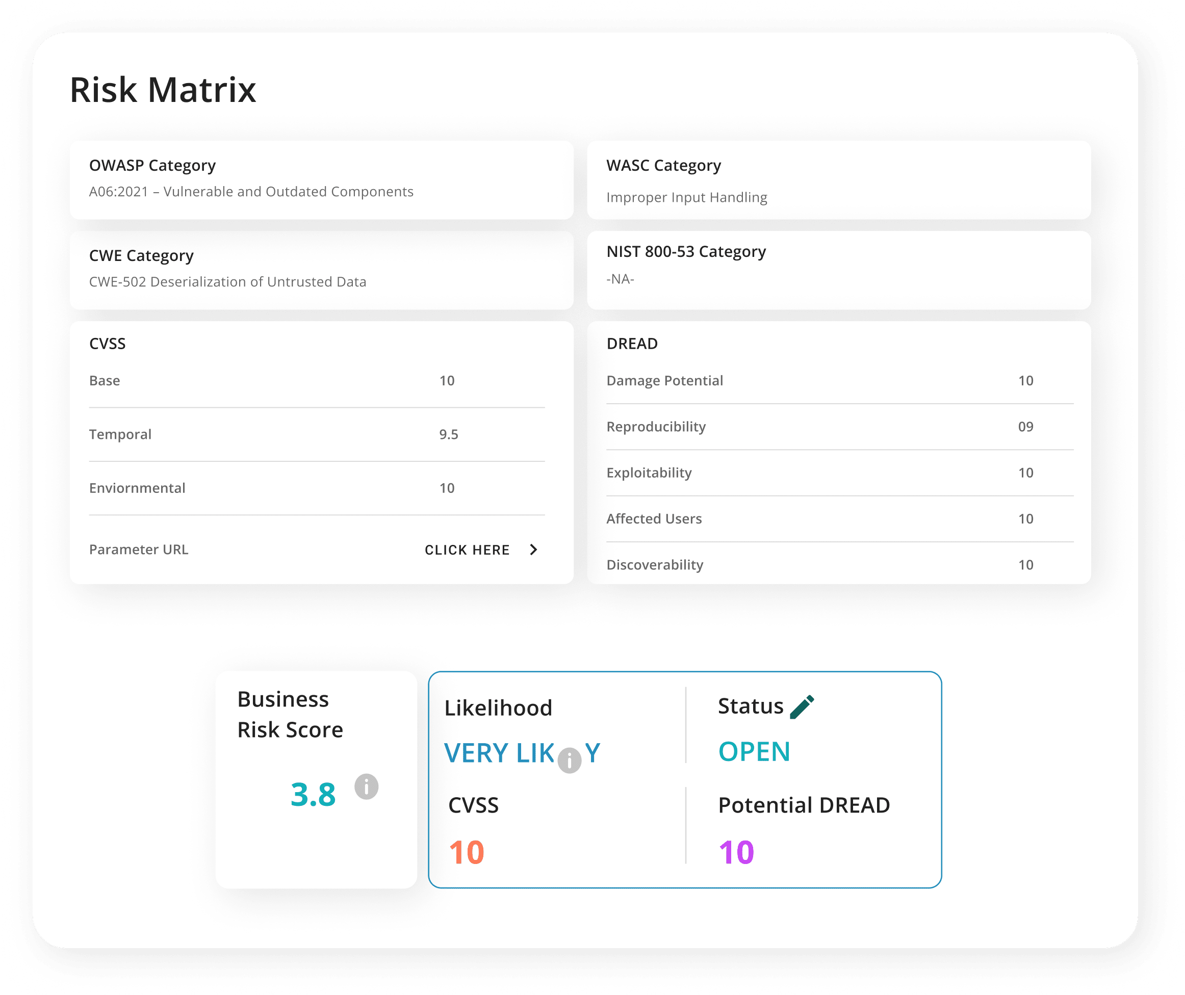The height and width of the screenshot is (995, 1185).
Task: Click the Potential DREAD label
Action: tap(804, 805)
